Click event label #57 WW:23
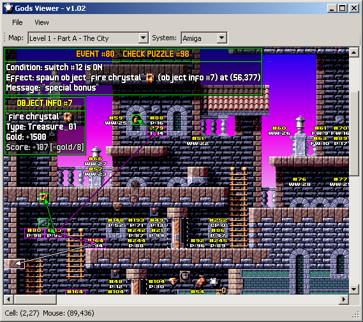Screen dimensions: 363x322 click(96, 171)
